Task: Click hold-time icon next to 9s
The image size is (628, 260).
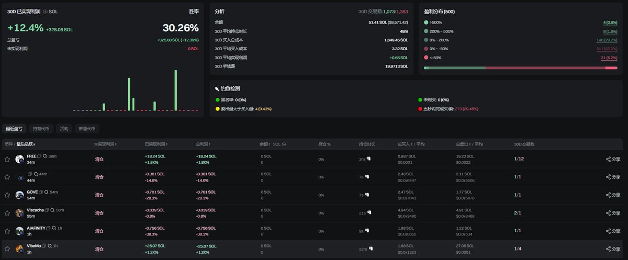Action: 368,231
